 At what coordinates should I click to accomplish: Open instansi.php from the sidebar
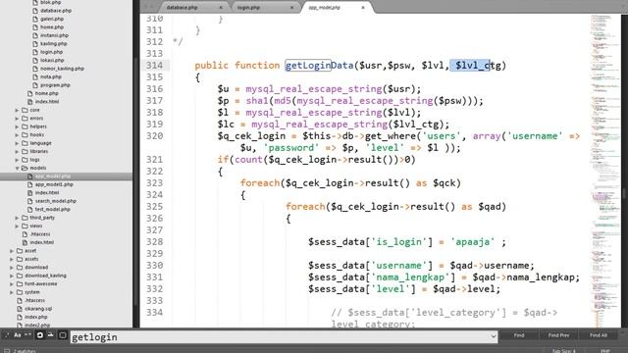(54, 35)
